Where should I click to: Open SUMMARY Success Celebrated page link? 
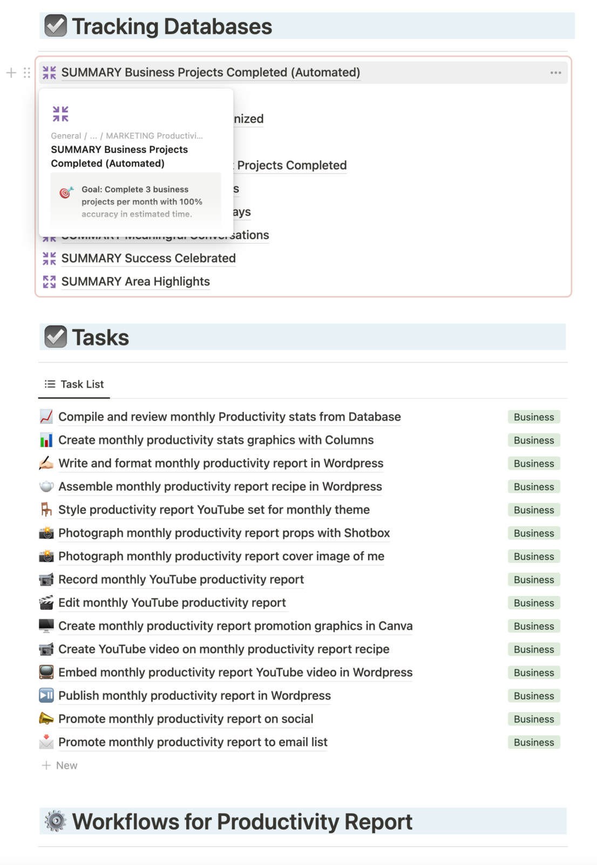click(148, 258)
